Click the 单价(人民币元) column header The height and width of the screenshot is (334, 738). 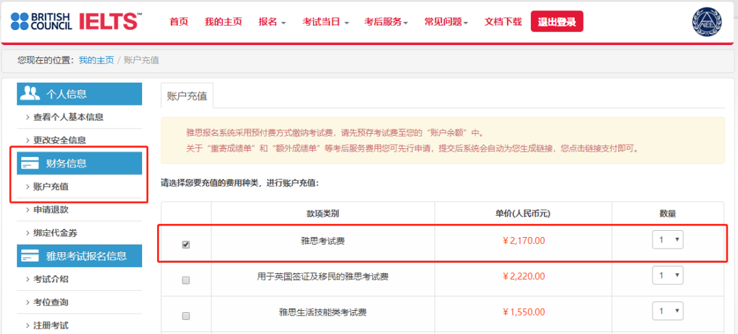[523, 214]
